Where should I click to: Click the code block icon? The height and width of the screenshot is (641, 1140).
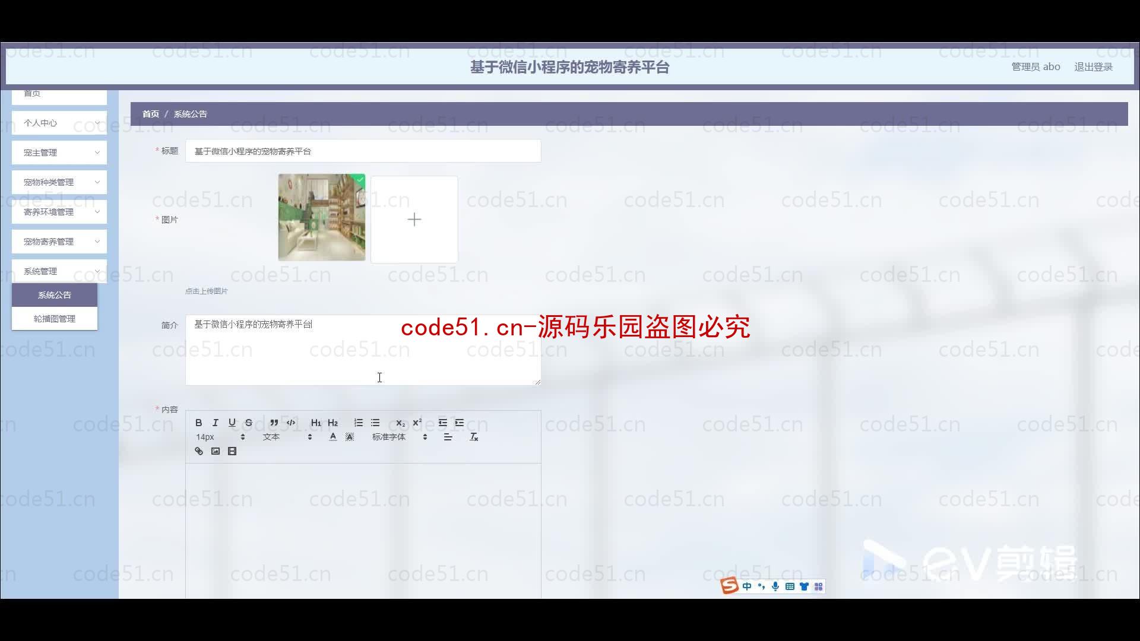[290, 423]
